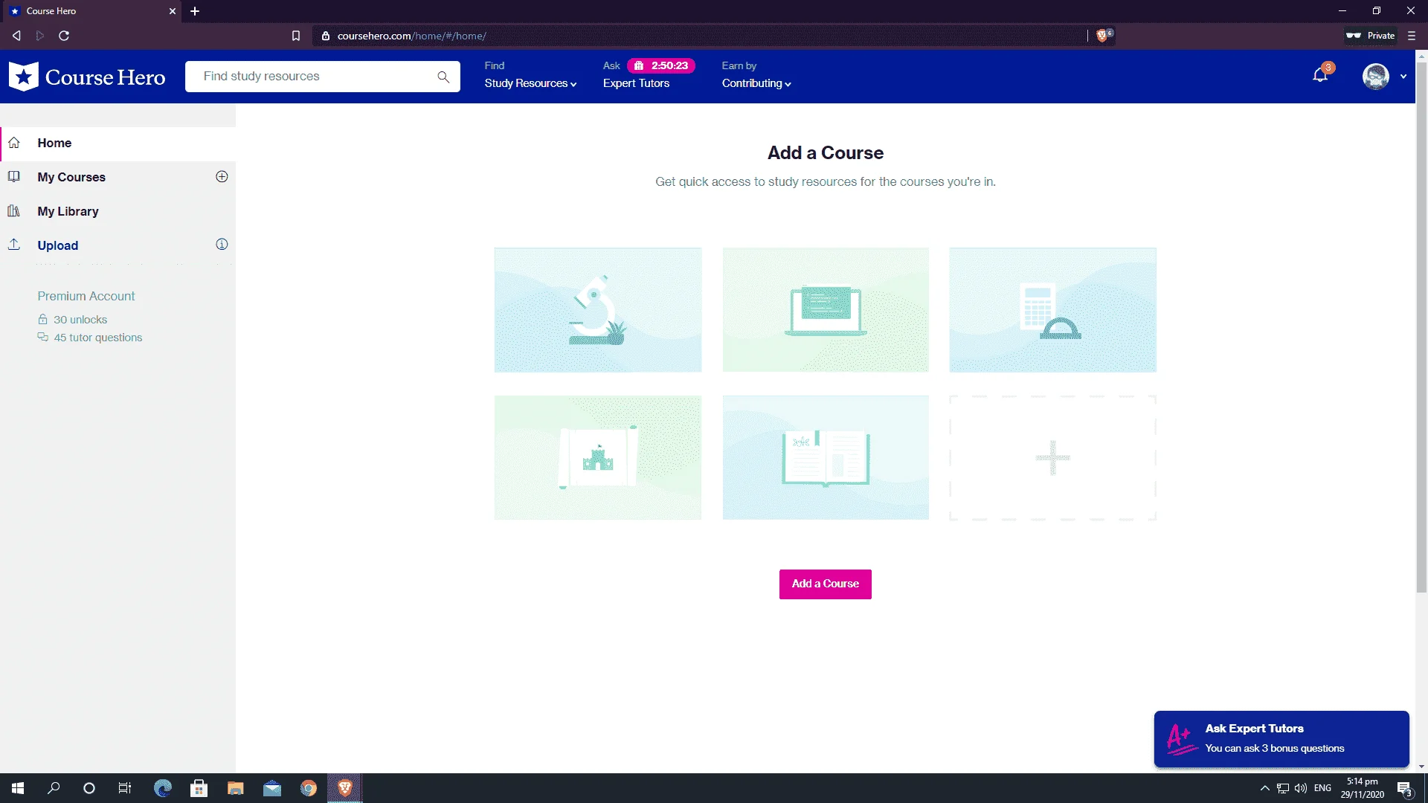This screenshot has width=1428, height=803.
Task: Select the open book course card
Action: (x=826, y=457)
